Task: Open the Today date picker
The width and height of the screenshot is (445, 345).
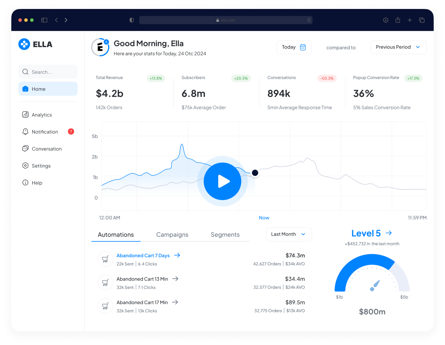Action: 289,47
